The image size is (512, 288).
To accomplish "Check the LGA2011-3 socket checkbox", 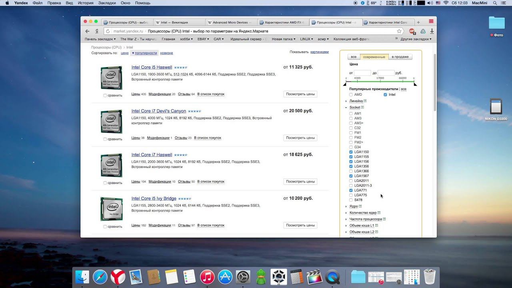I will click(351, 186).
